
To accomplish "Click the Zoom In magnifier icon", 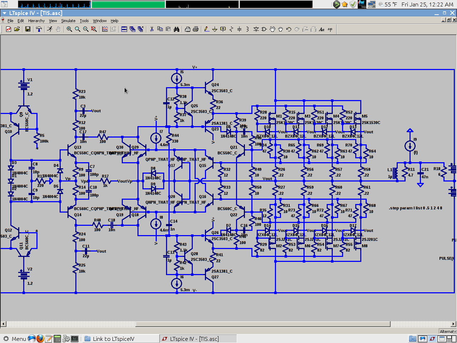I will [x=69, y=29].
